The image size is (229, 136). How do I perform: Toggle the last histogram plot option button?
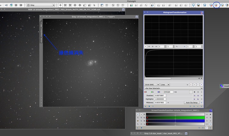(x=202, y=85)
